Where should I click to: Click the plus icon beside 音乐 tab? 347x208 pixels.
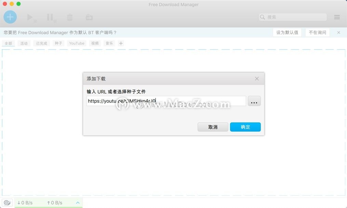(x=121, y=43)
